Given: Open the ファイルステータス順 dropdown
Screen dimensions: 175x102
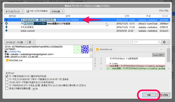Looking at the screenshot, I should coord(16,42).
